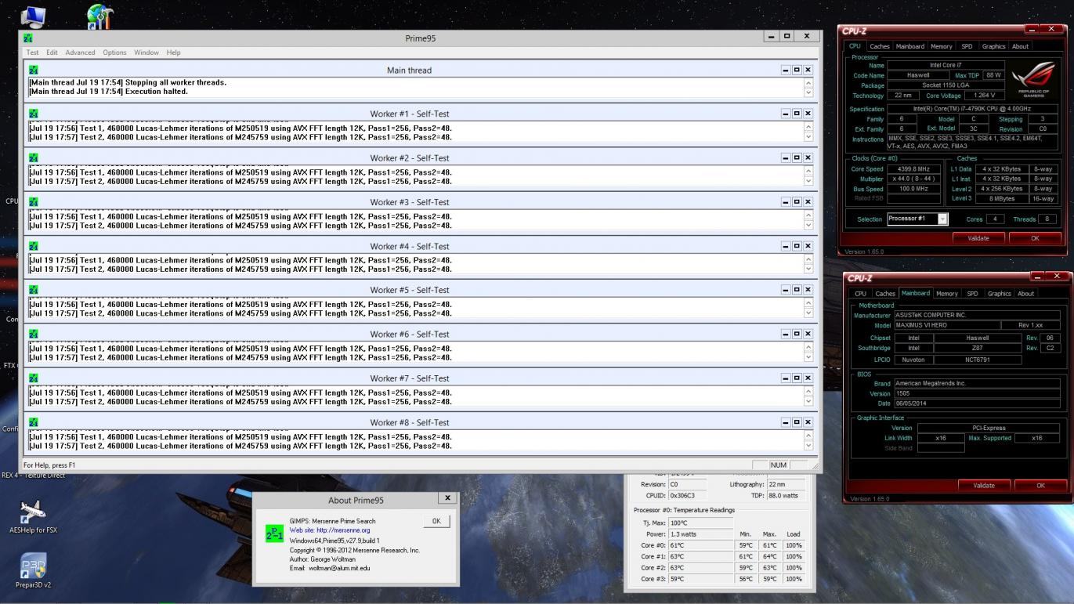
Task: Open the http://mersenne.org web site link
Action: pyautogui.click(x=343, y=530)
